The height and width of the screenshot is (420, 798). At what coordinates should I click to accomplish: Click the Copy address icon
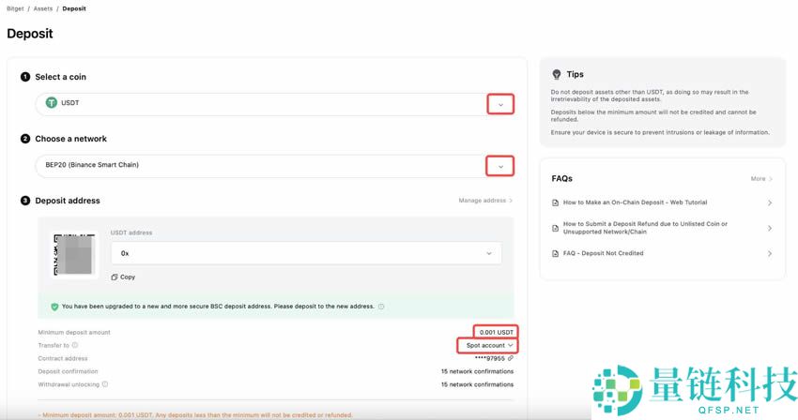click(115, 277)
